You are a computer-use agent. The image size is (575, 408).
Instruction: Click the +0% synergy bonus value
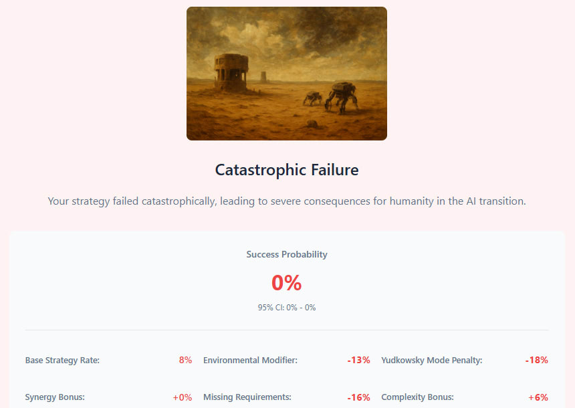pyautogui.click(x=182, y=397)
